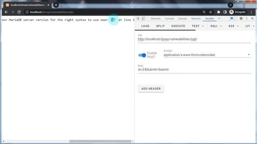This screenshot has height=144, width=257.
Task: Close the DevTools panel
Action: pyautogui.click(x=253, y=18)
